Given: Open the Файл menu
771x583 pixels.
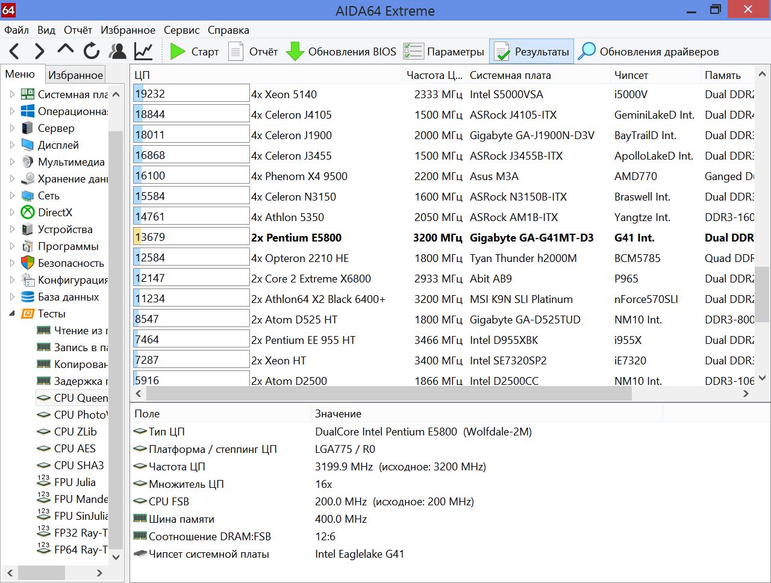Looking at the screenshot, I should click(17, 30).
